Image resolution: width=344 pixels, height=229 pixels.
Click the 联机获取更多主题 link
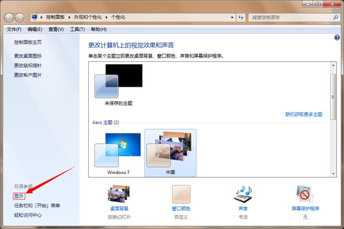point(304,114)
